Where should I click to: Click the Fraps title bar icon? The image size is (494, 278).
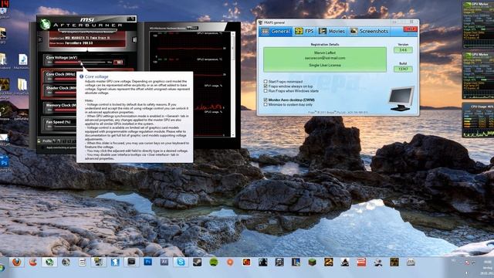tap(260, 22)
